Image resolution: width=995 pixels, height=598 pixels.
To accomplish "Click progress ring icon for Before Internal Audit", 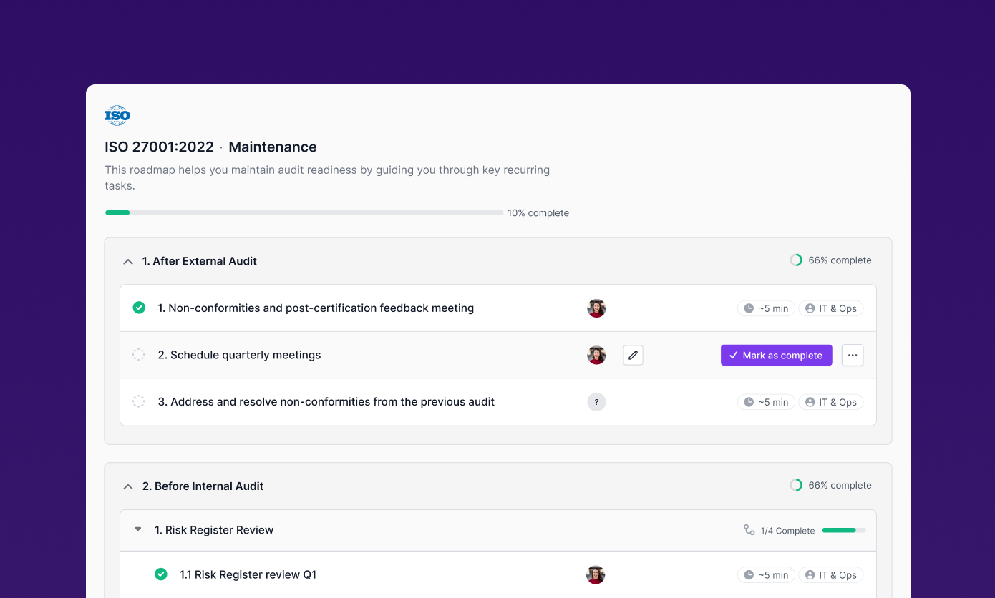I will (x=796, y=485).
